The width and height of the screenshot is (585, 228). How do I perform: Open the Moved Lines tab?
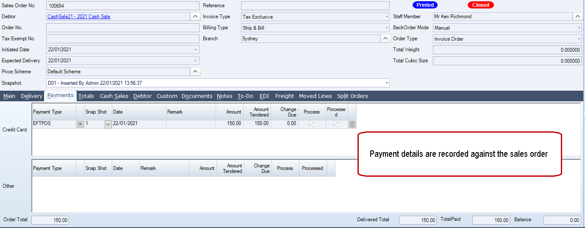(x=316, y=96)
